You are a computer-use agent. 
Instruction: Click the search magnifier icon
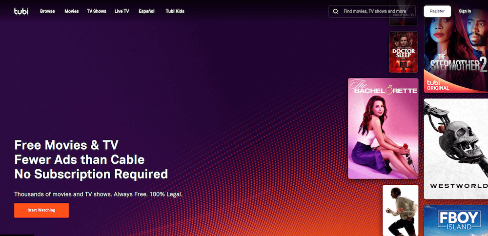coord(336,11)
